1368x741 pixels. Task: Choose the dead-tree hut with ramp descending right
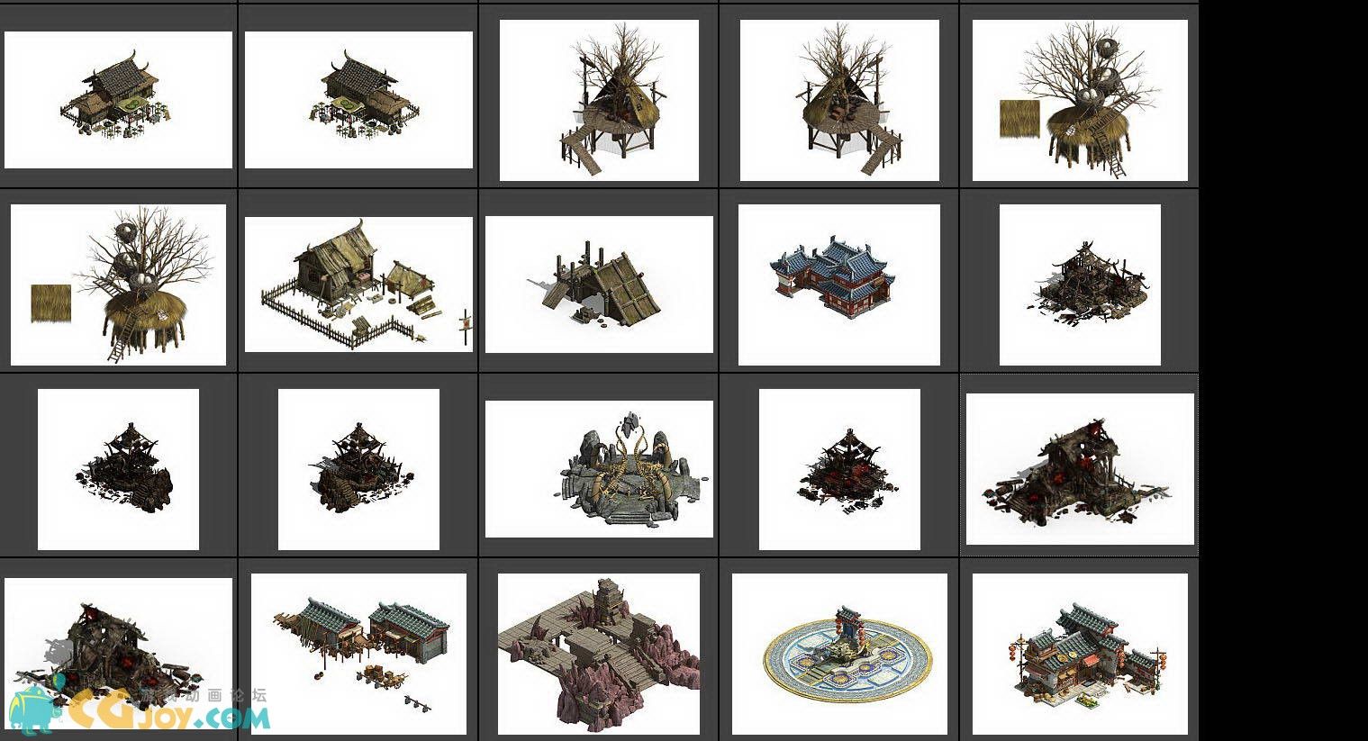tap(839, 101)
